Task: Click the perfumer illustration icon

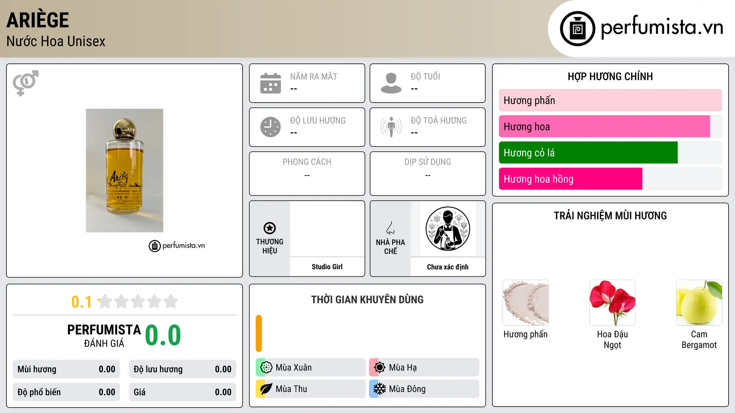Action: tap(448, 229)
